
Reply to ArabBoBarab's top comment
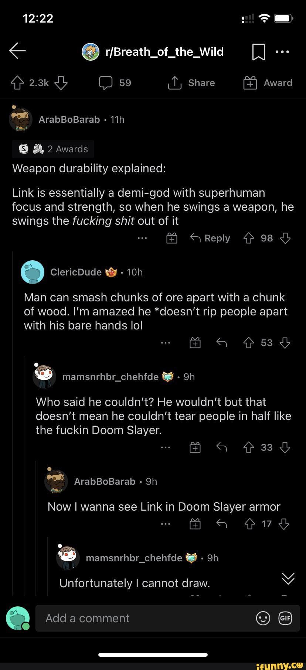click(210, 238)
